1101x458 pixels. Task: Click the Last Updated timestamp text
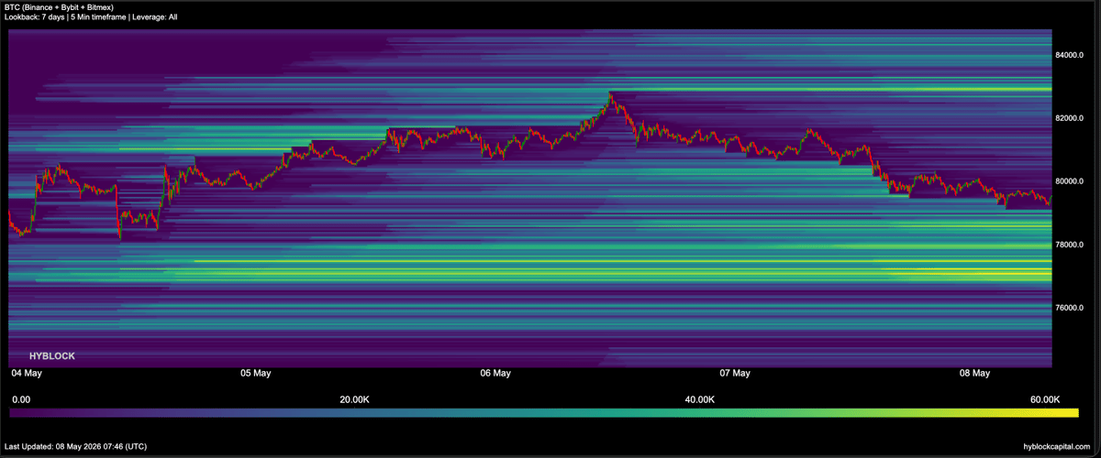(75, 446)
